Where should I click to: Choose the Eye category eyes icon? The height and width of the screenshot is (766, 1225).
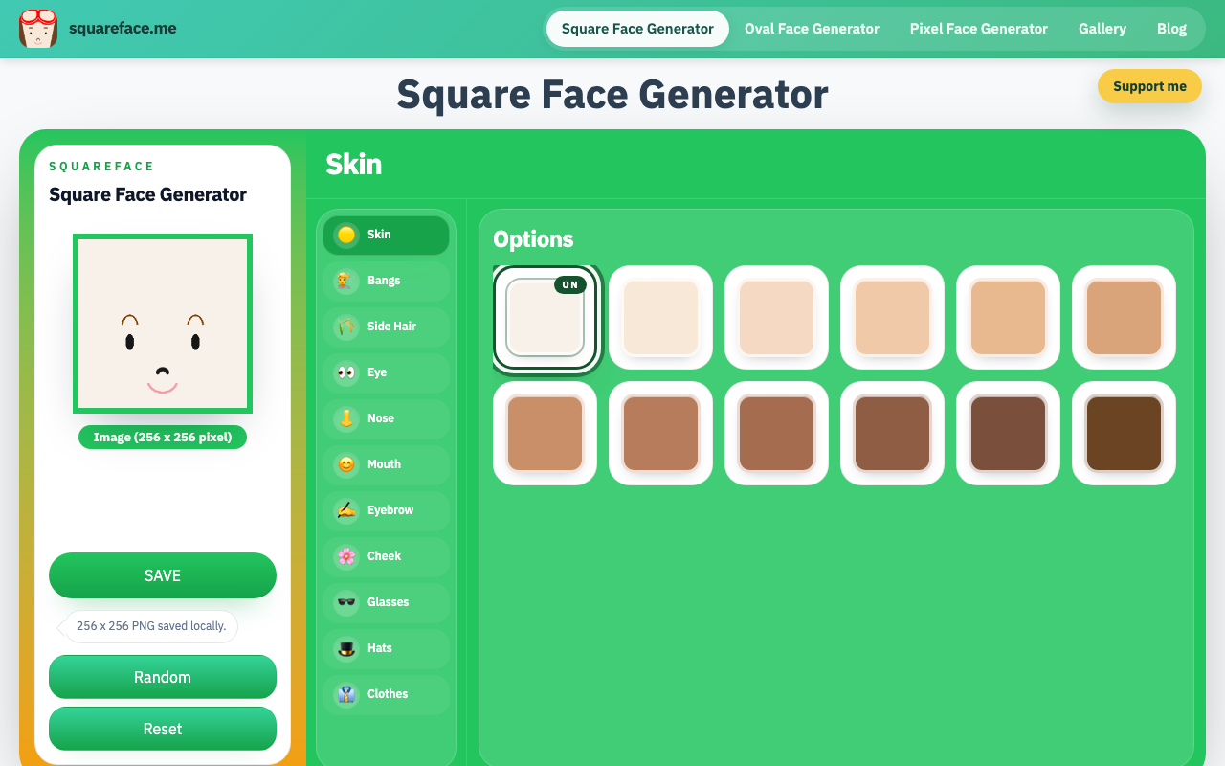(346, 372)
